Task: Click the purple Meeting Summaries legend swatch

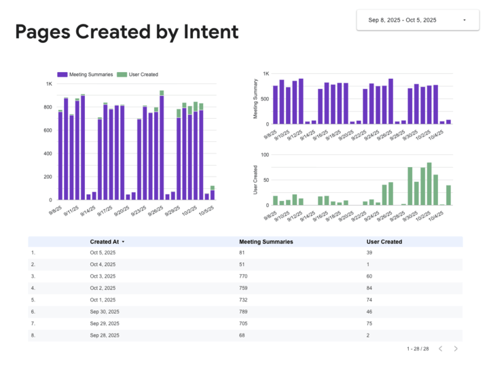Action: pyautogui.click(x=62, y=74)
